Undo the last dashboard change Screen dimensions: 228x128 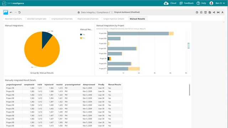pos(11,12)
